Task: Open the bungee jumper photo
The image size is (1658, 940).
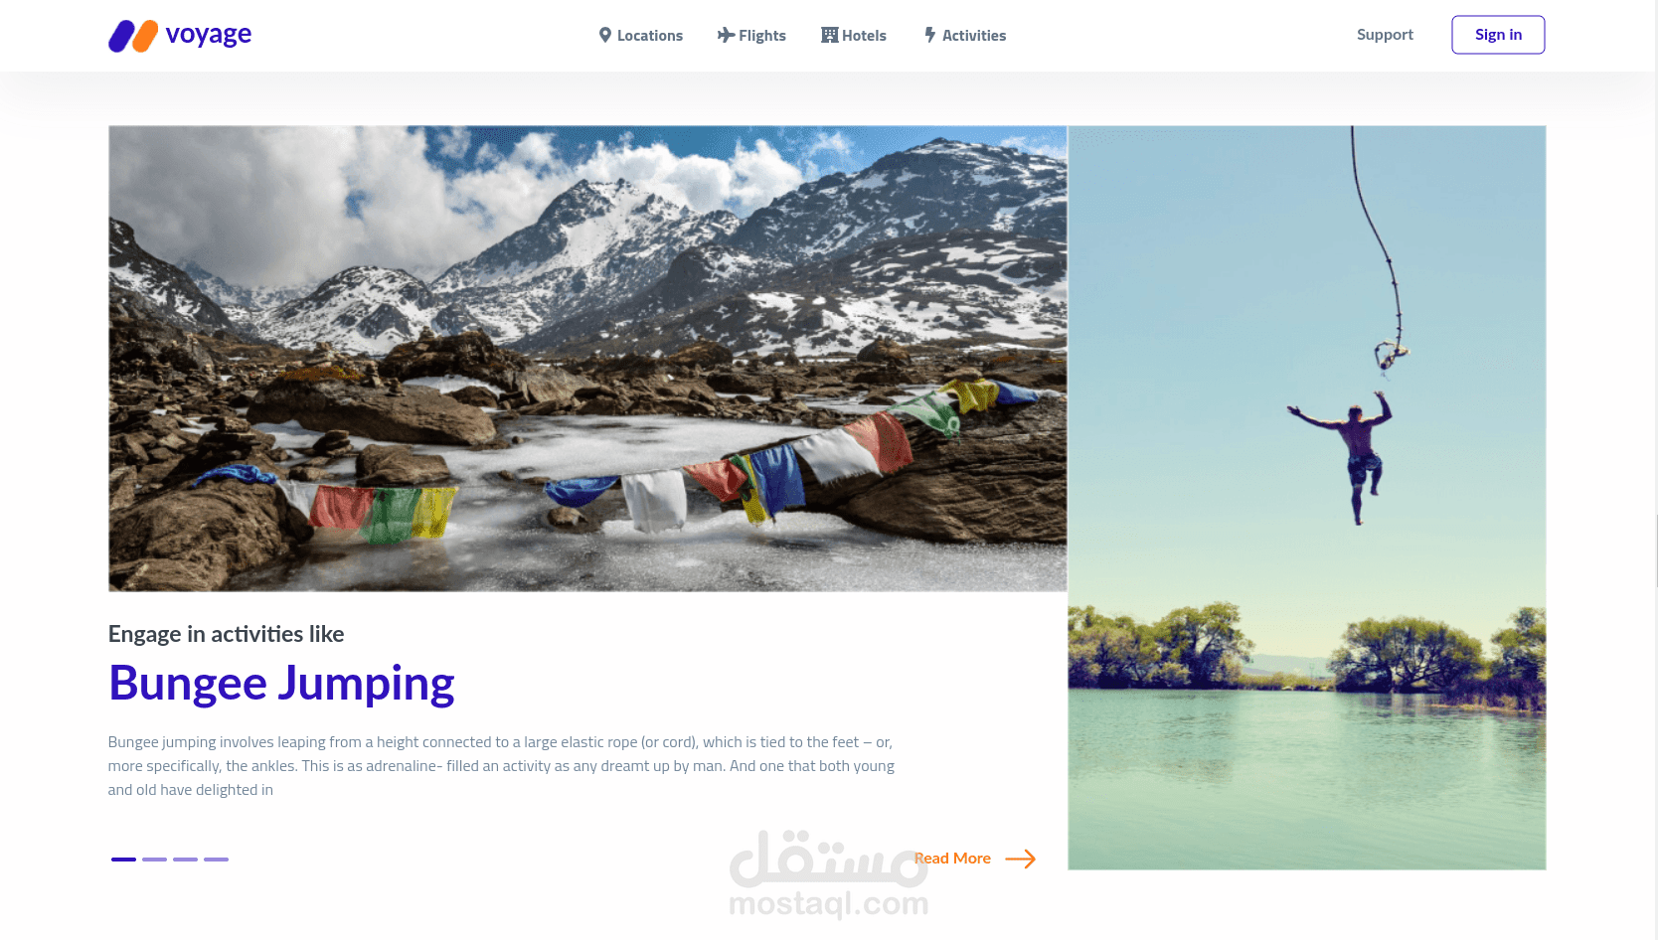Action: point(1307,498)
